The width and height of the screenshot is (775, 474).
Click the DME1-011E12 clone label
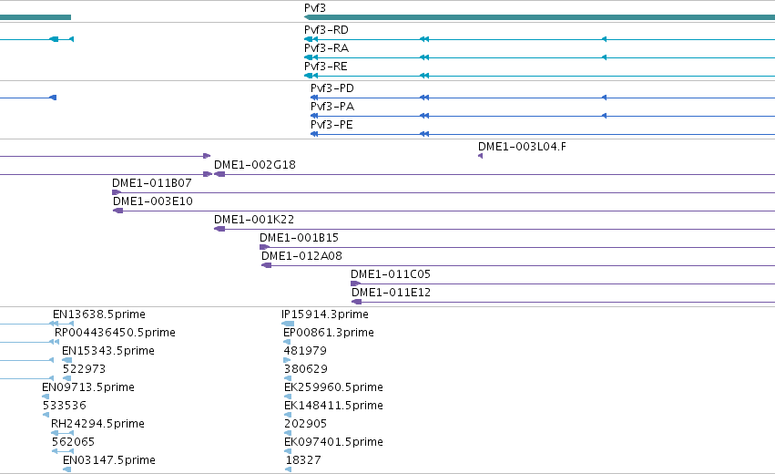point(391,293)
